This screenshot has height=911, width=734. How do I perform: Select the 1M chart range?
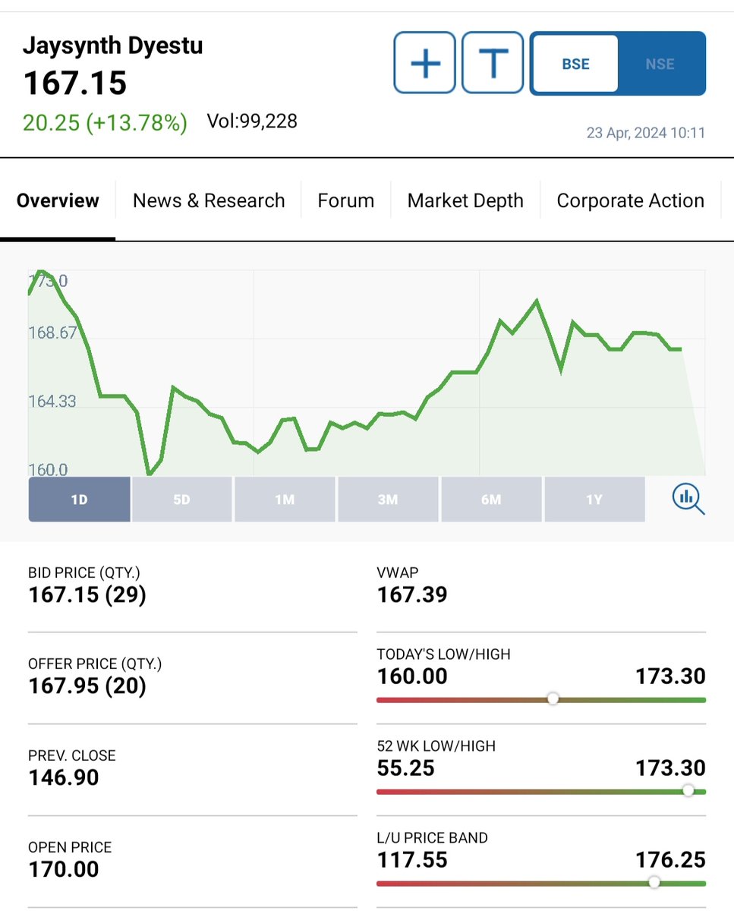(x=285, y=500)
